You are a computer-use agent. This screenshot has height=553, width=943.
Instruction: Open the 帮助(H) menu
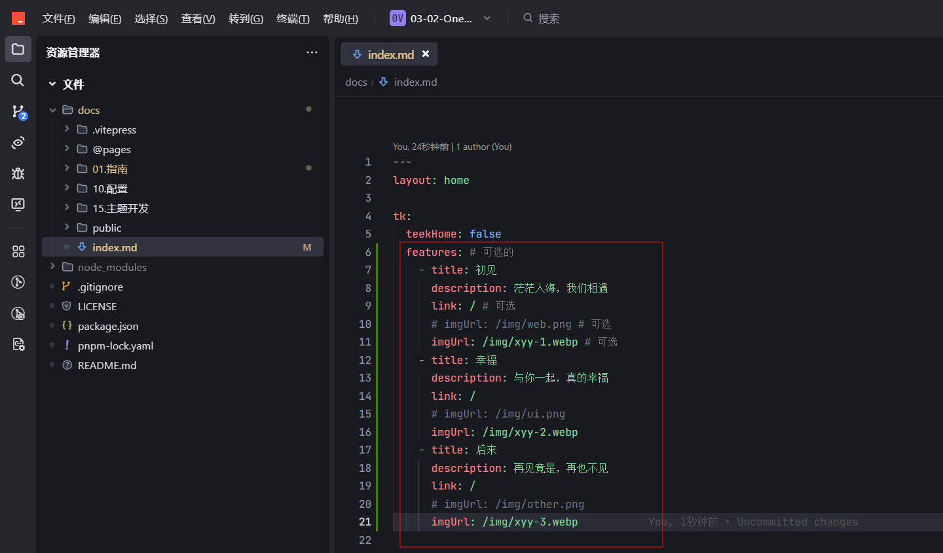coord(341,18)
